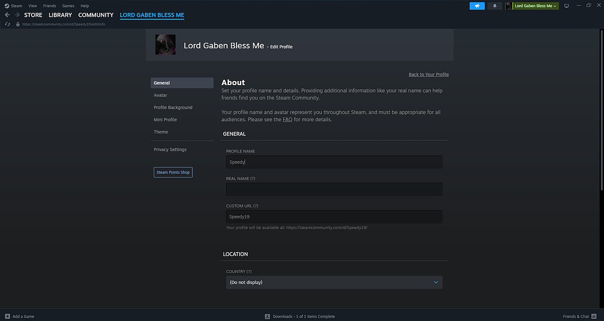Select the General settings section

tap(182, 83)
